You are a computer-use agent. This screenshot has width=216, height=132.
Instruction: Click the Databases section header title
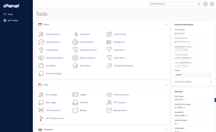(x=49, y=129)
